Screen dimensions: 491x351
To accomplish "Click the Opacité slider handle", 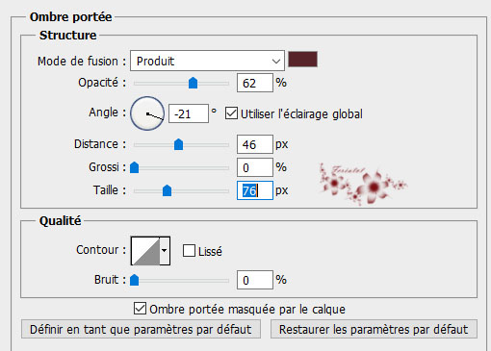I will pos(193,83).
